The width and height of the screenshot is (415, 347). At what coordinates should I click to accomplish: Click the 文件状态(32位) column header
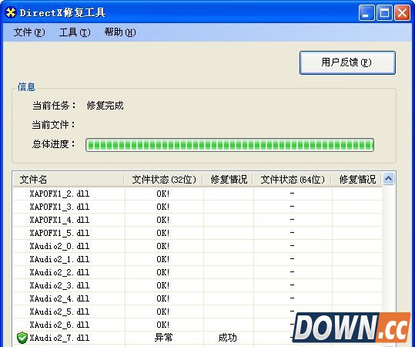point(164,180)
